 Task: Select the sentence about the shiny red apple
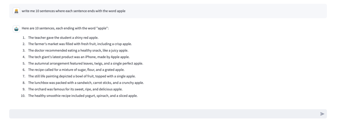[x=63, y=38]
